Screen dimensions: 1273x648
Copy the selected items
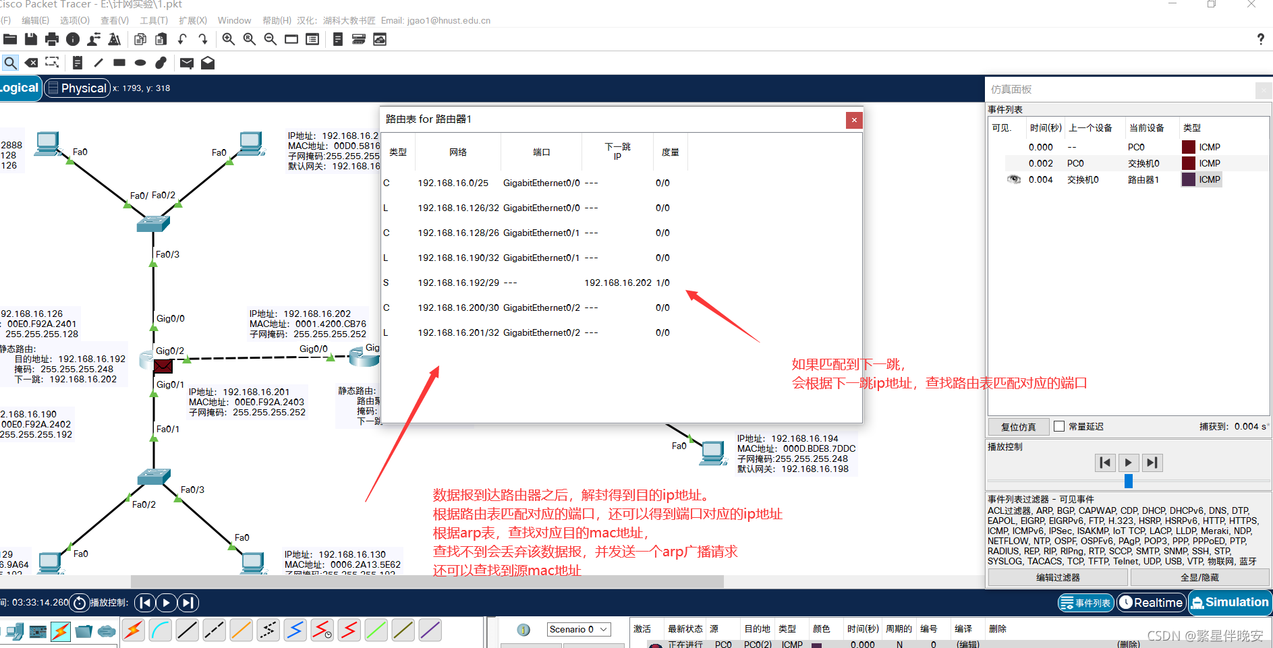coord(140,39)
